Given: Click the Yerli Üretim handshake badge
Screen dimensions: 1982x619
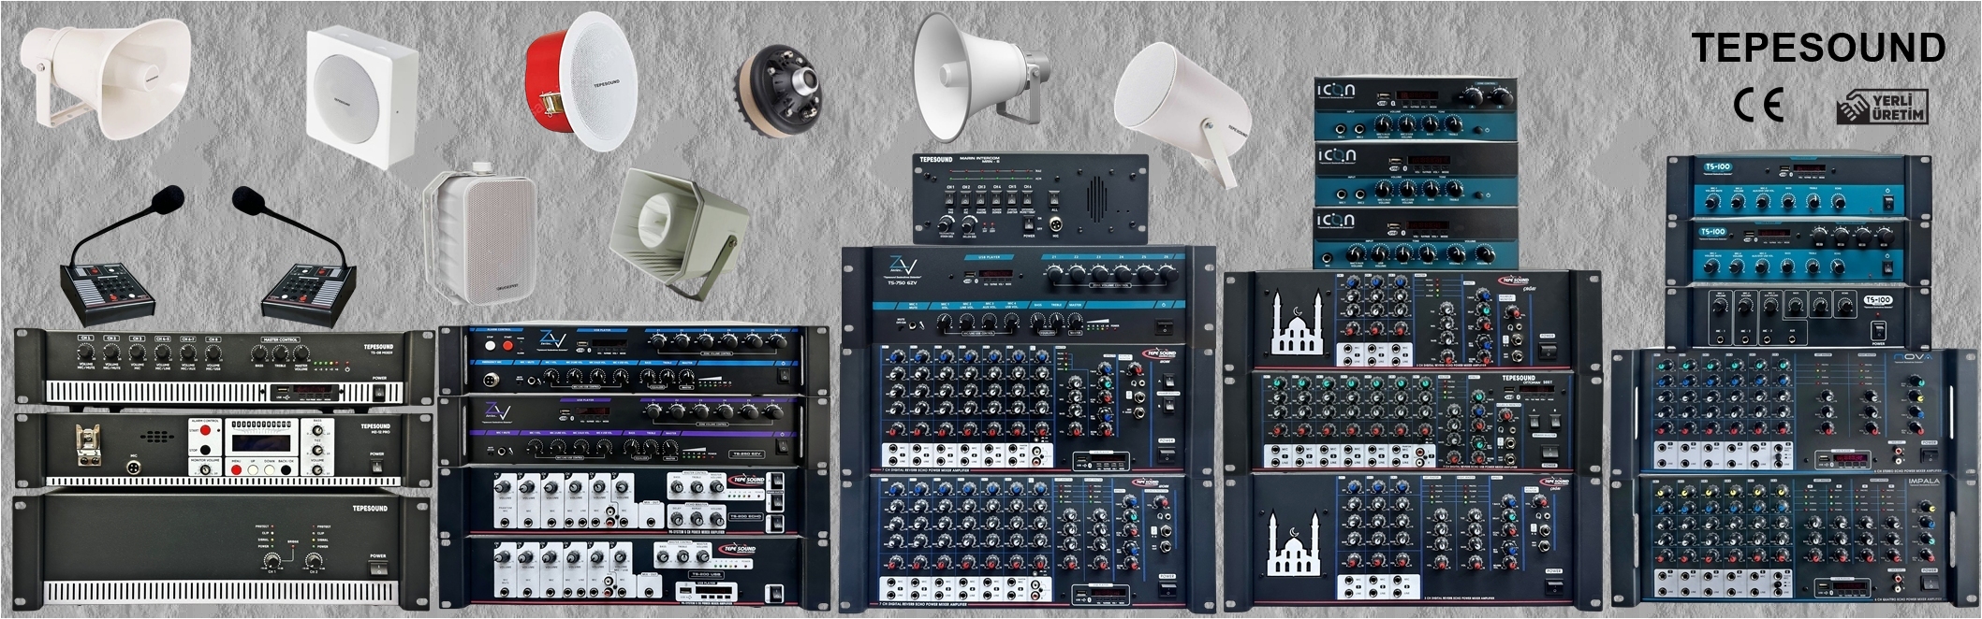Looking at the screenshot, I should tap(1882, 108).
